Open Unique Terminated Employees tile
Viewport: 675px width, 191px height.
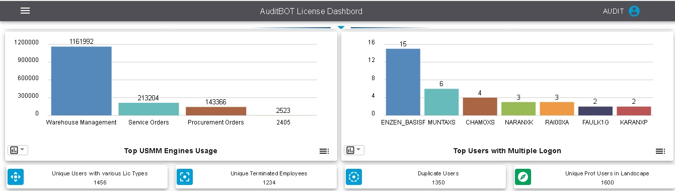[256, 177]
